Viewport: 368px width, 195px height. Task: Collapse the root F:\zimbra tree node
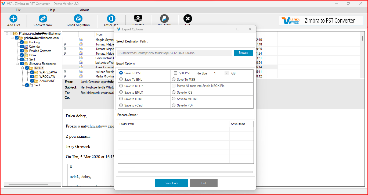pyautogui.click(x=7, y=34)
